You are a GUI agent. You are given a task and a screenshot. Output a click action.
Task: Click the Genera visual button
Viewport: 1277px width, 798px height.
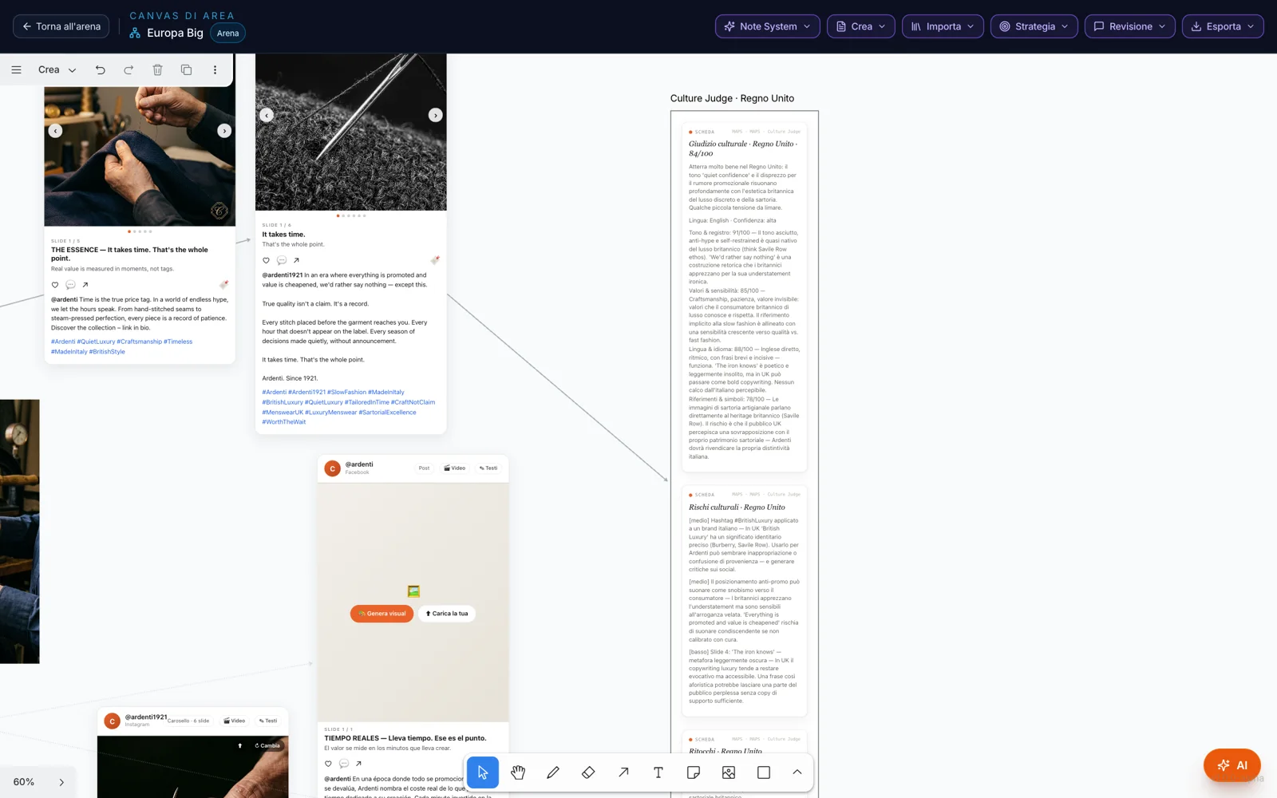[x=382, y=614]
